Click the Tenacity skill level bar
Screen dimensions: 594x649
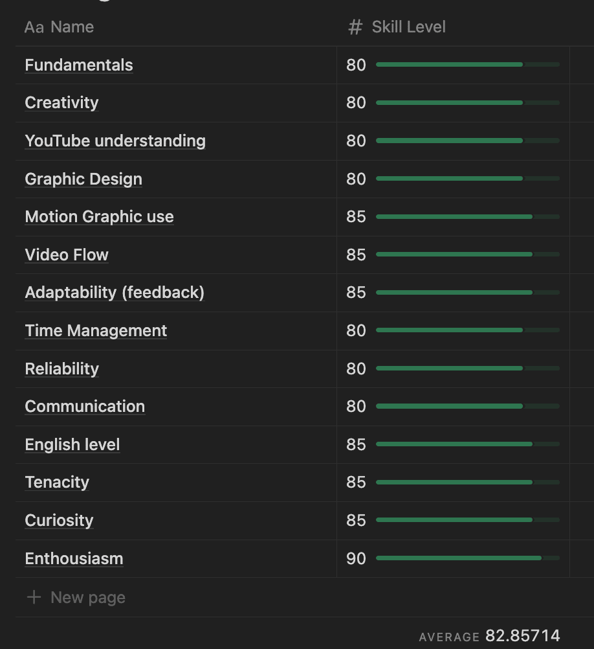pos(468,482)
